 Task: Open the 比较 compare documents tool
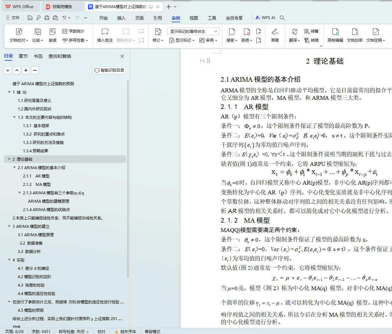point(37,35)
